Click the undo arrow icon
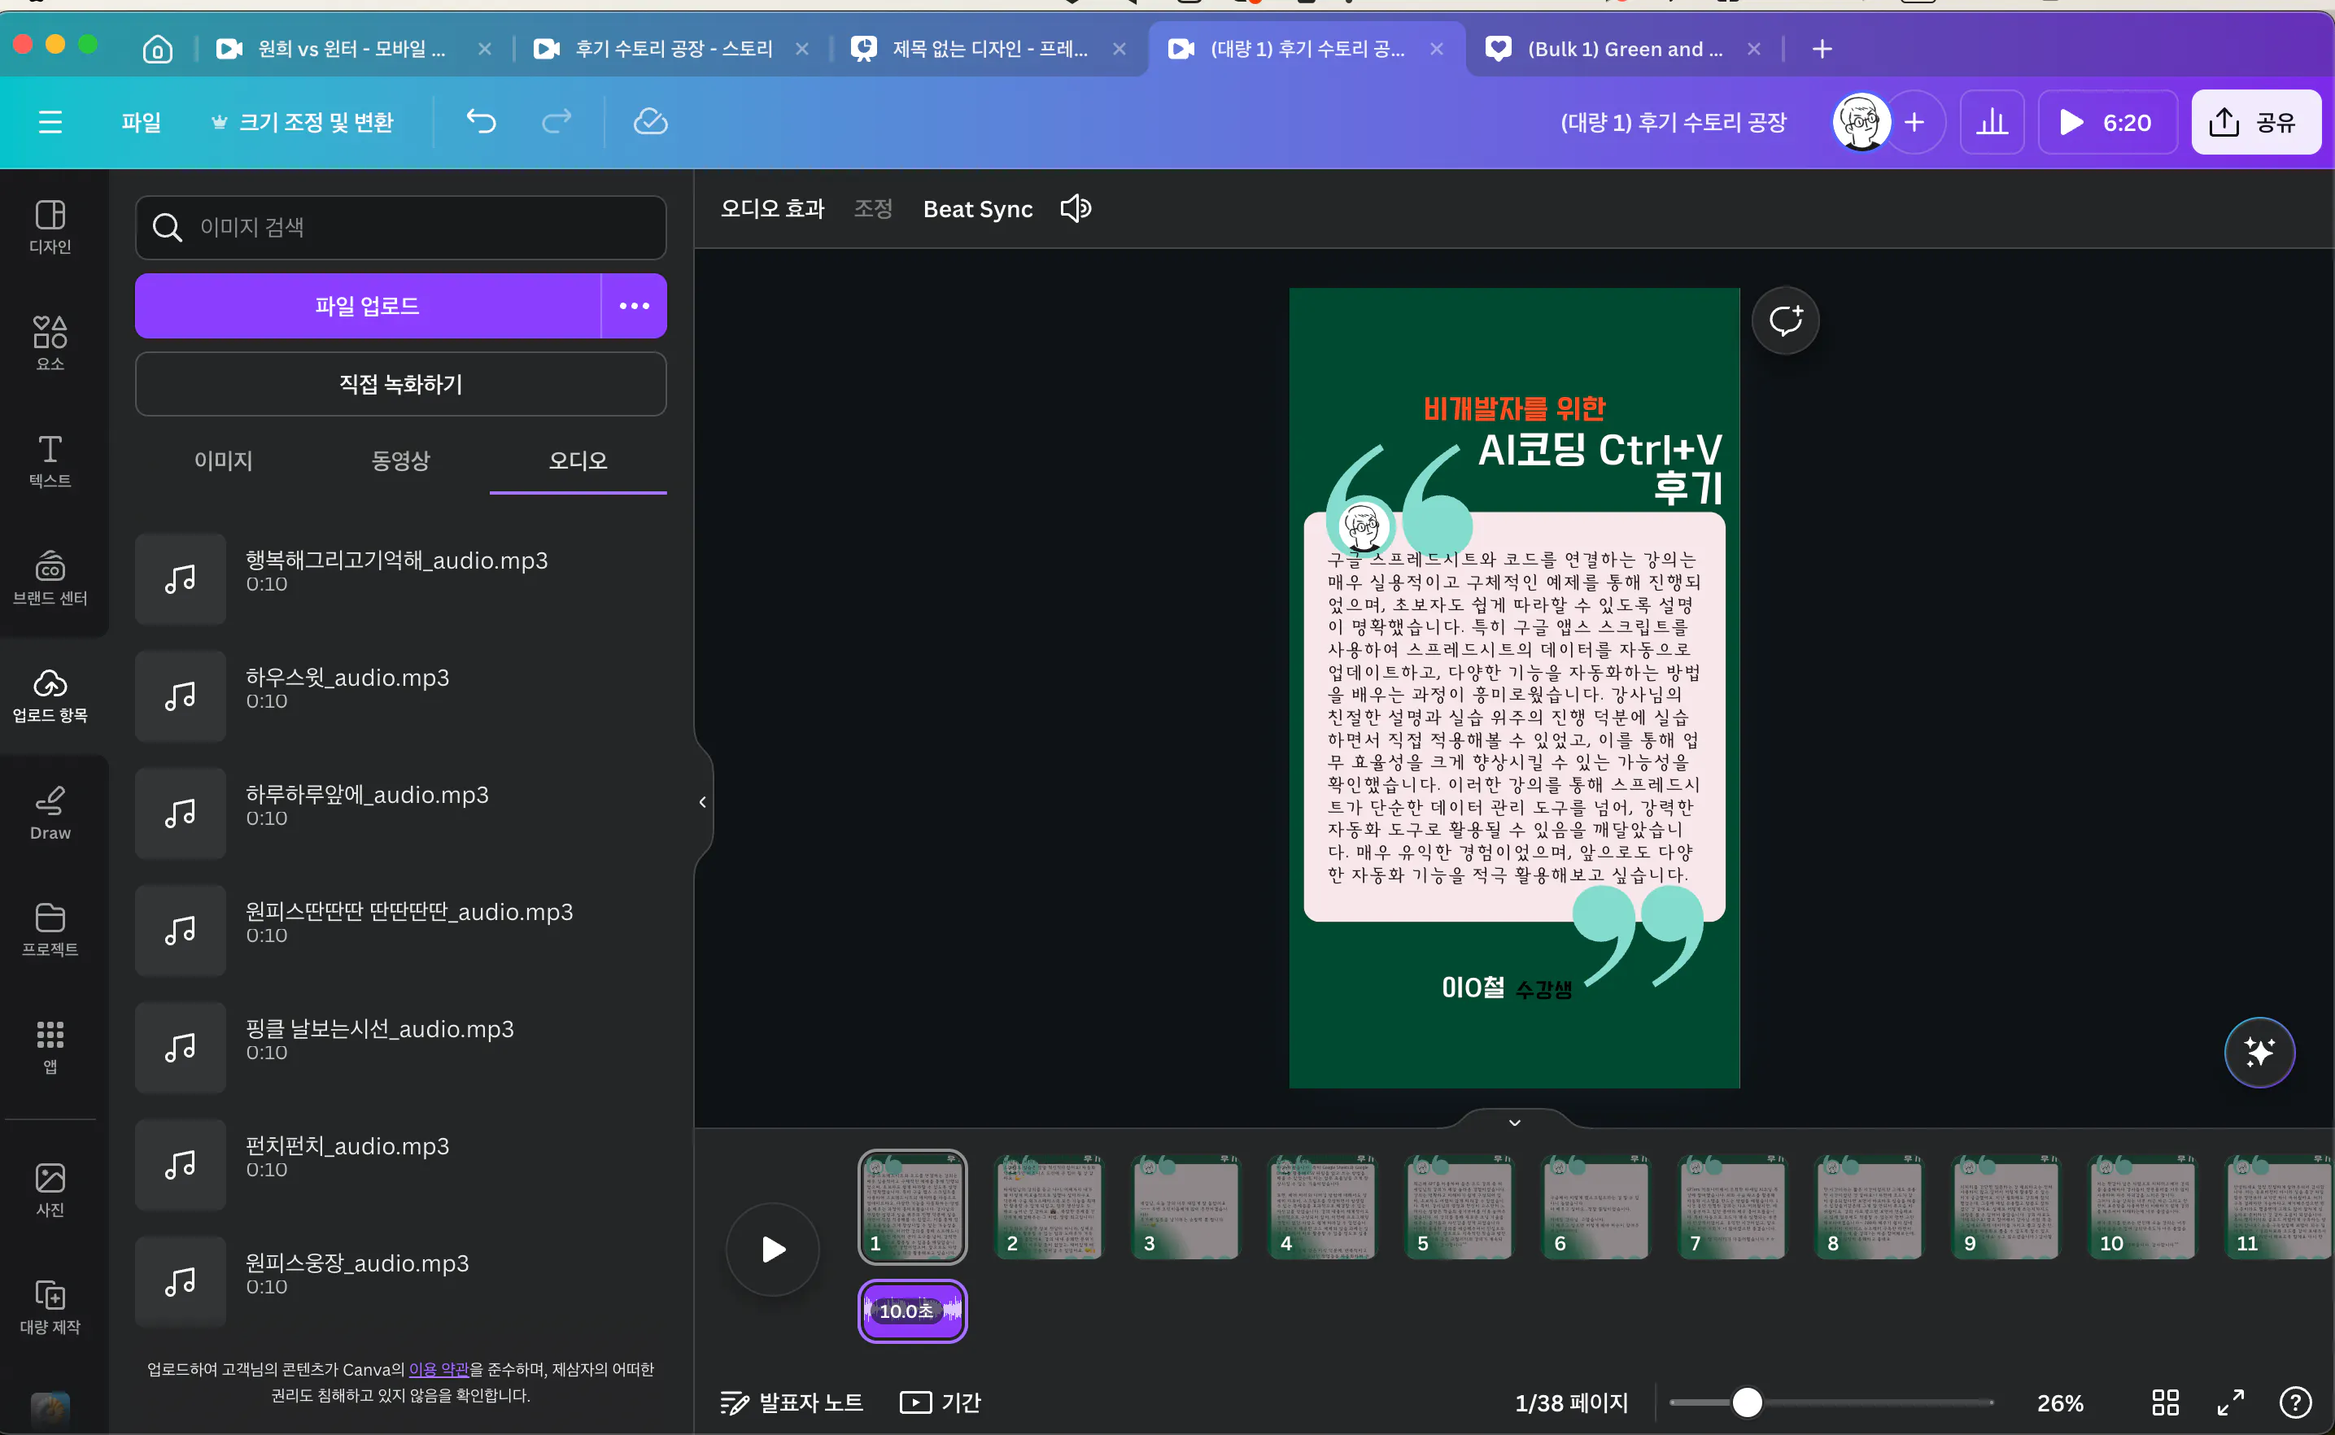The height and width of the screenshot is (1435, 2335). point(482,121)
